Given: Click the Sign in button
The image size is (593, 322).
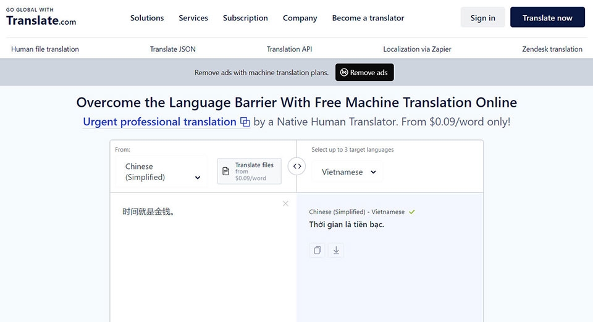Looking at the screenshot, I should (482, 17).
